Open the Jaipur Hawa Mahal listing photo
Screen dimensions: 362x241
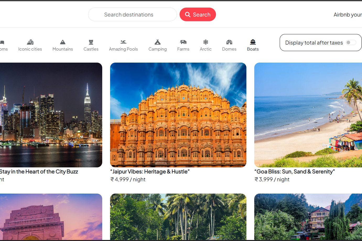pyautogui.click(x=178, y=115)
